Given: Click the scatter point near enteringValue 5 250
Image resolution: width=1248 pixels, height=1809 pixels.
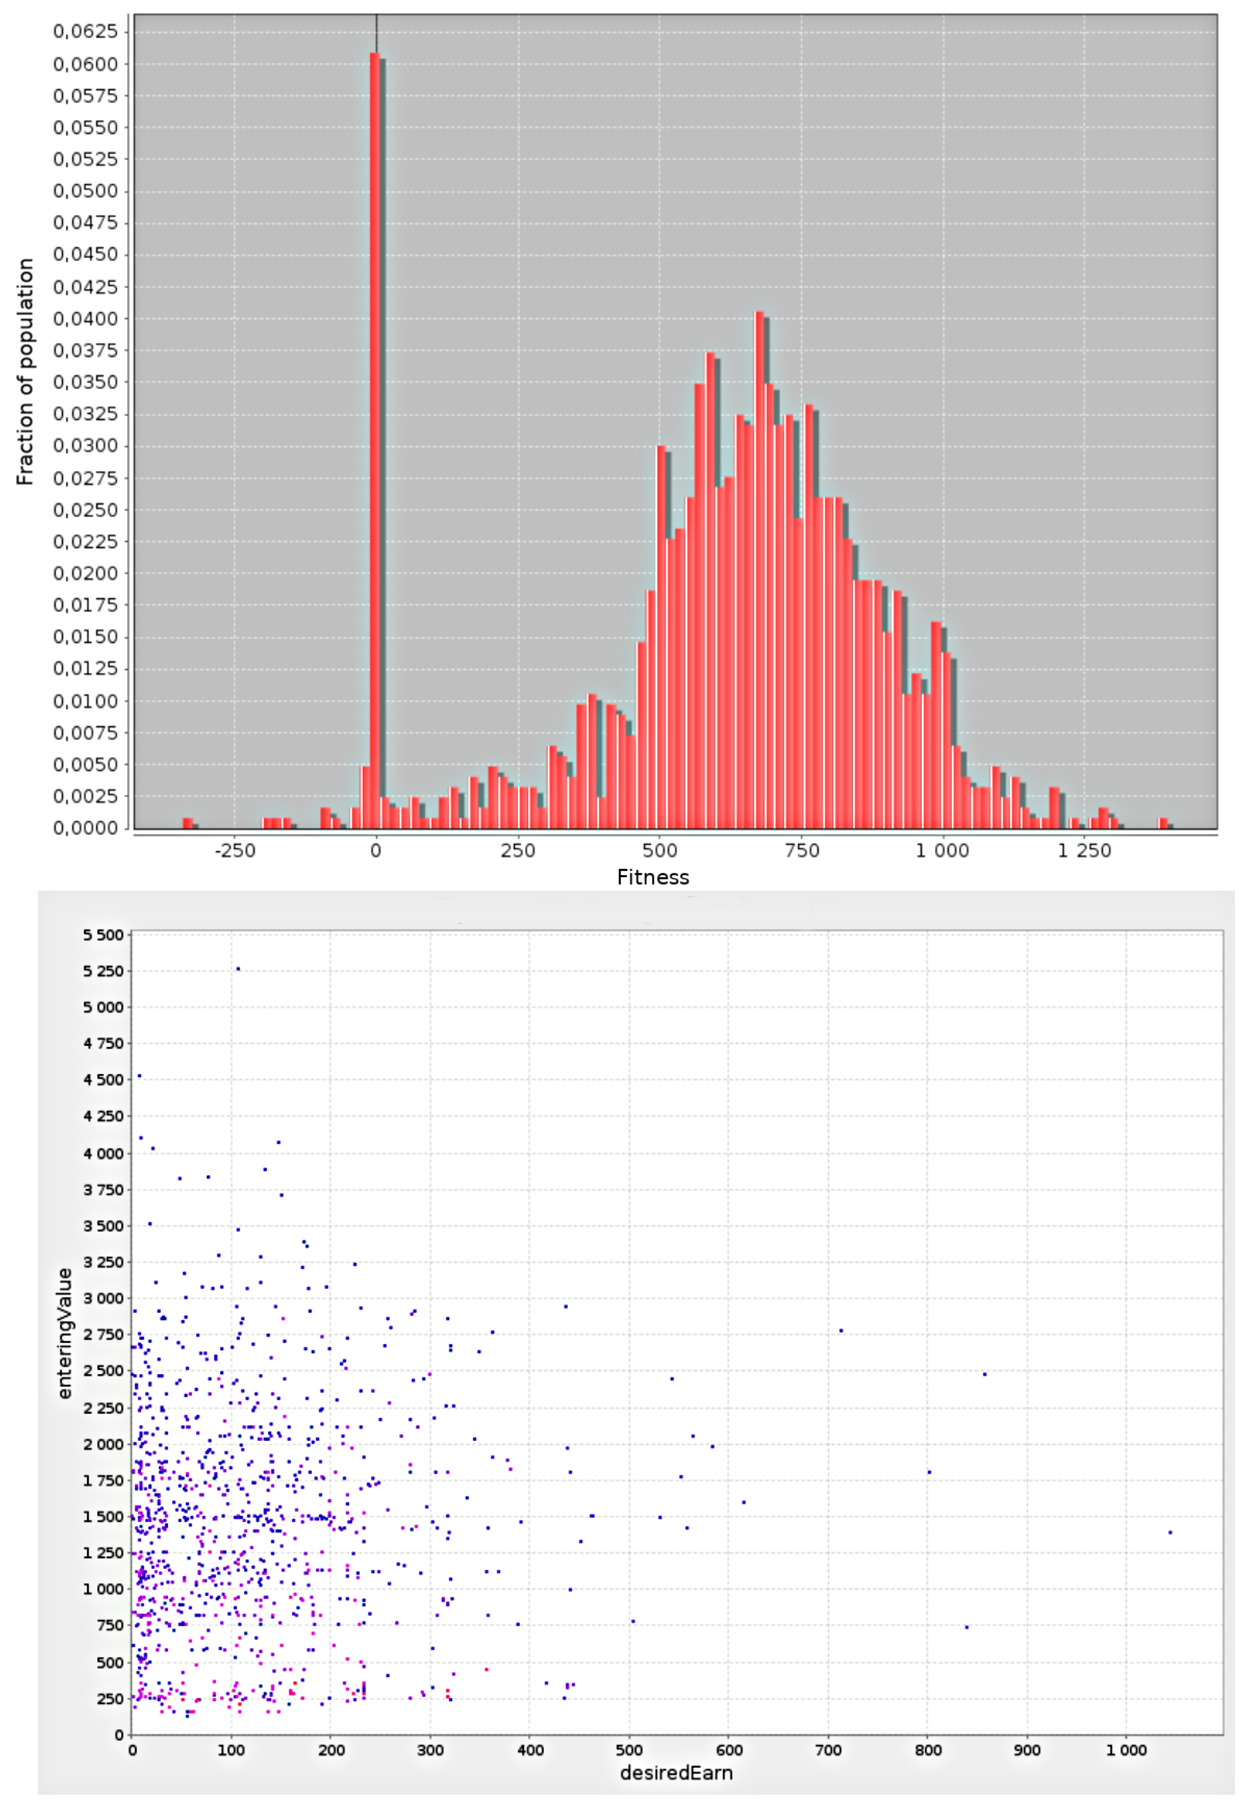Looking at the screenshot, I should (x=238, y=969).
